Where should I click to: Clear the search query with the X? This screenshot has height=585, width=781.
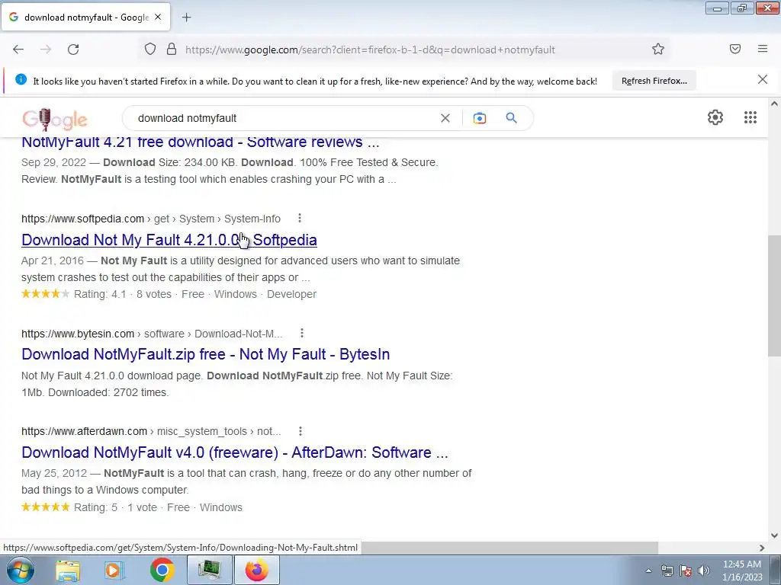(445, 118)
